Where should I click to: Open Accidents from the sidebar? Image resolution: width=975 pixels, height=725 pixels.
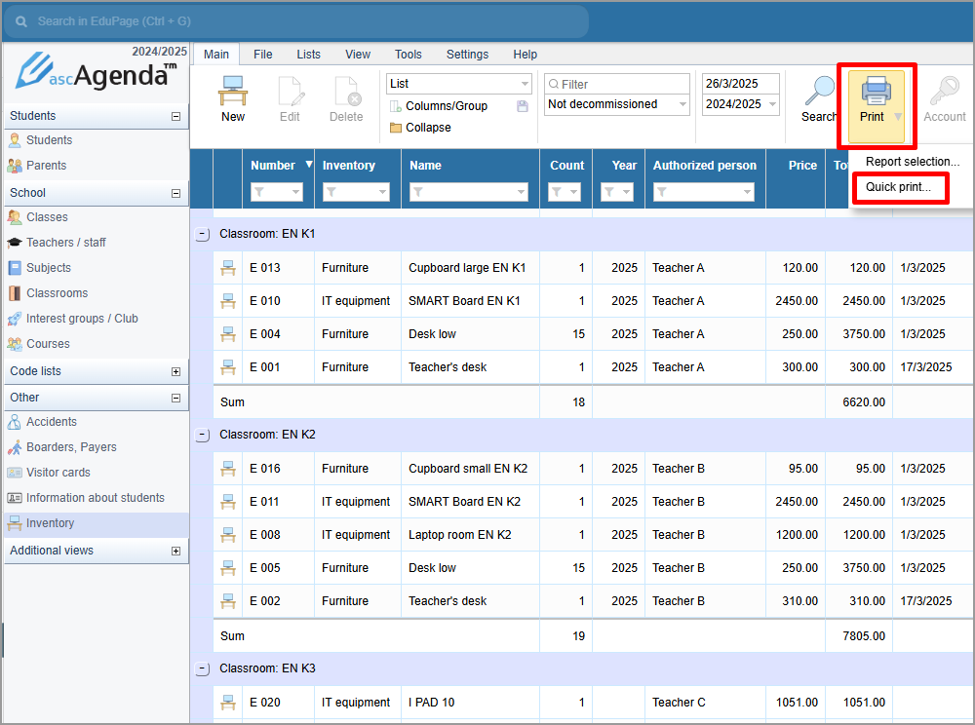pos(51,422)
